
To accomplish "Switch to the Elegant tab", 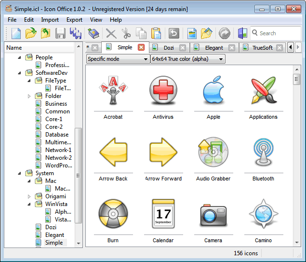I will pyautogui.click(x=214, y=48).
